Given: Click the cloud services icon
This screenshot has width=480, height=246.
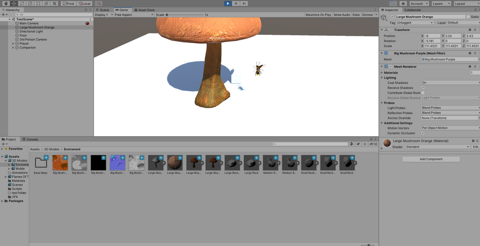Looking at the screenshot, I should pyautogui.click(x=403, y=3).
